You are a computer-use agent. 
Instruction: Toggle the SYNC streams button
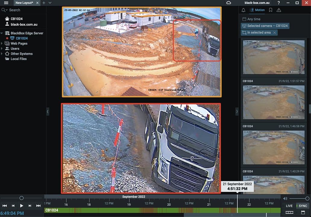(302, 206)
